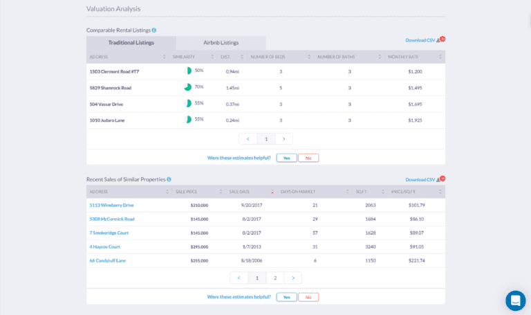The height and width of the screenshot is (315, 531).
Task: Open the 66 Candytuff Lane sale link
Action: (107, 260)
